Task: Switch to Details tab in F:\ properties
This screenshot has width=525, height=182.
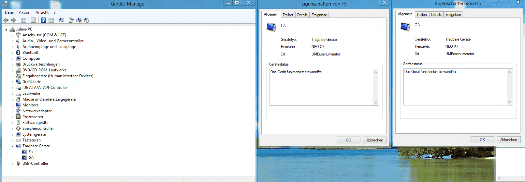Action: [302, 15]
